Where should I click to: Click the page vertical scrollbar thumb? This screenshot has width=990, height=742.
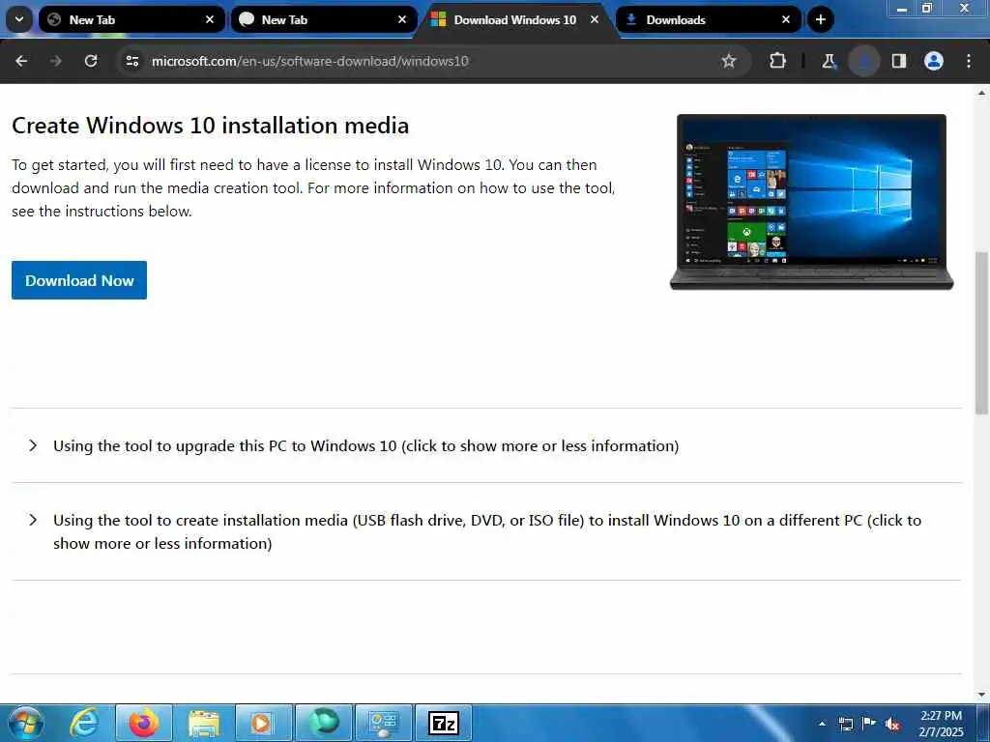(981, 332)
